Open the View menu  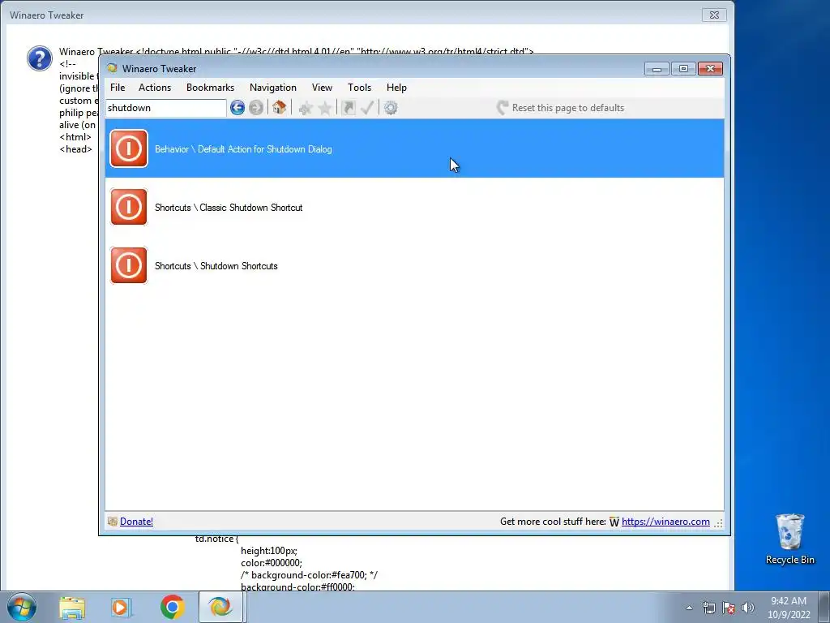click(322, 88)
